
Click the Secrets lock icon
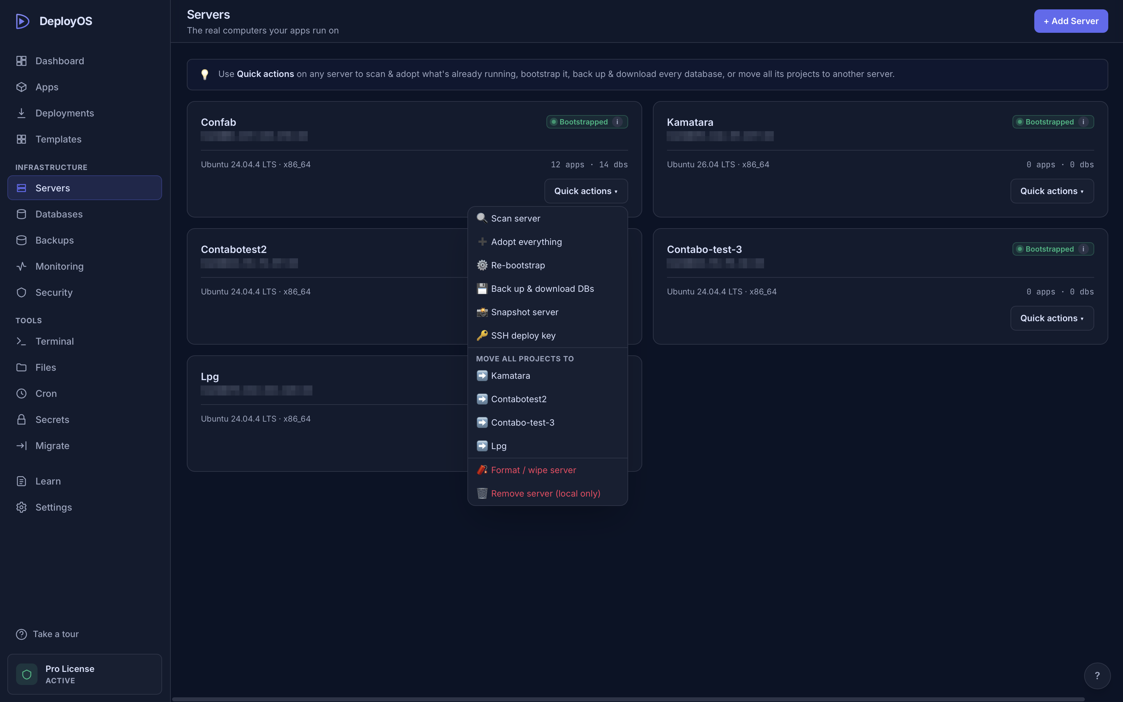coord(21,419)
